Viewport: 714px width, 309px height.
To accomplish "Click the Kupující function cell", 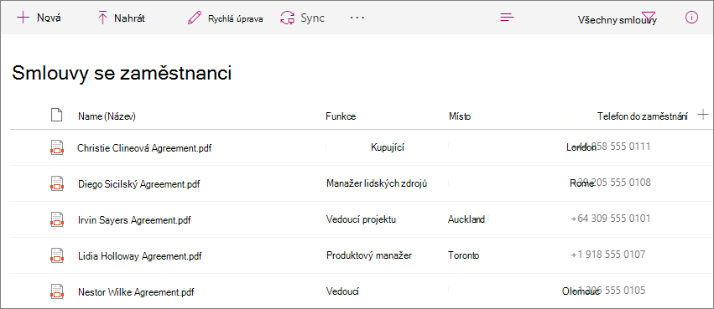I will (388, 147).
